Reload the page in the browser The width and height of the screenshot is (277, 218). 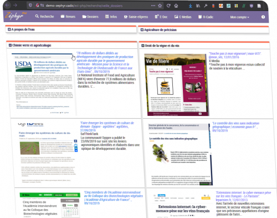click(168, 6)
